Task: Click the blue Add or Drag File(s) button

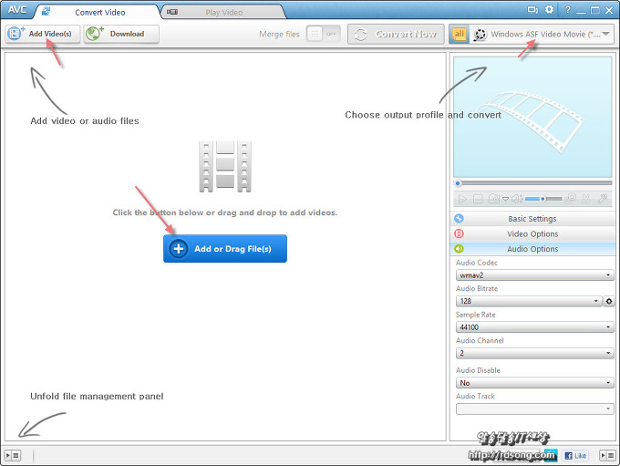Action: 225,248
